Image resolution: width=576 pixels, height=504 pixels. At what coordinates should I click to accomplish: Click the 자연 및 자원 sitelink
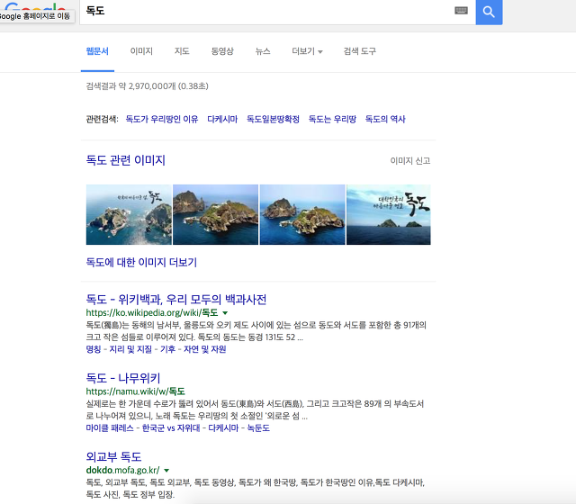(x=204, y=349)
